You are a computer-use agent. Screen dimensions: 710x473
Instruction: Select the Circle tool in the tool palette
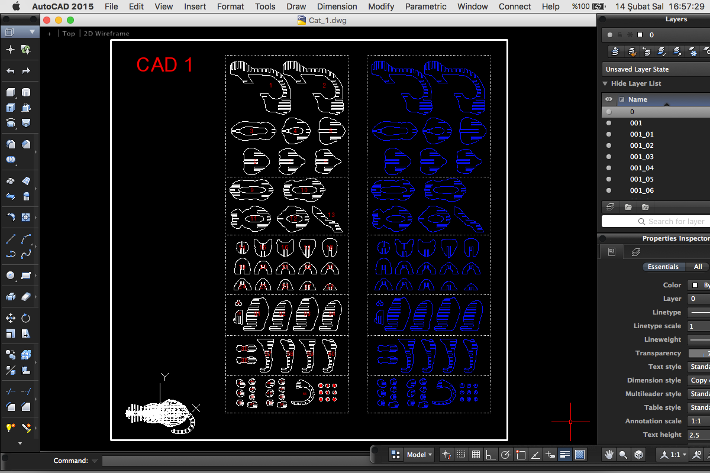(x=11, y=276)
